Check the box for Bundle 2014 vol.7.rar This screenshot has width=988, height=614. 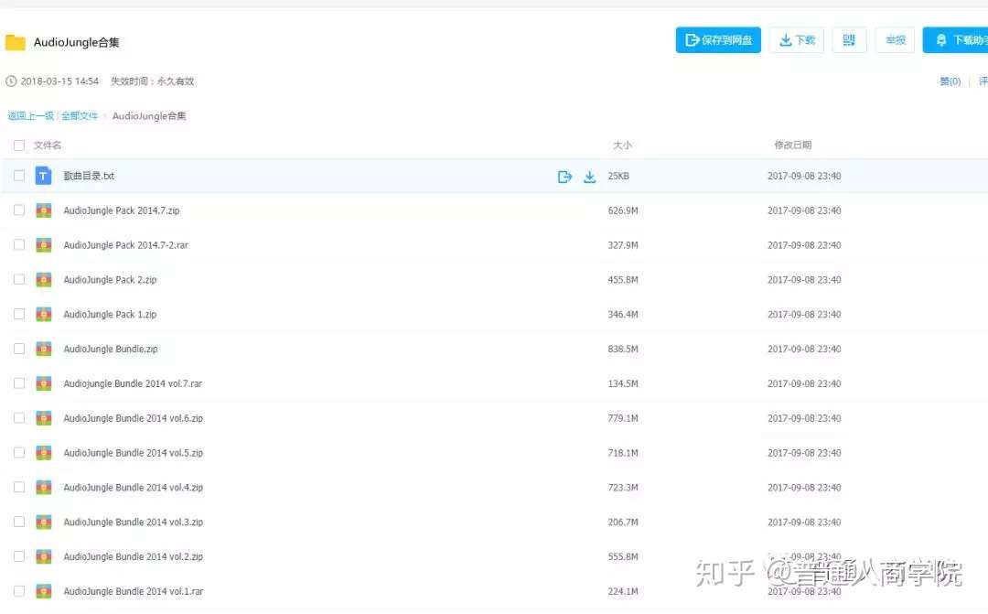point(19,384)
